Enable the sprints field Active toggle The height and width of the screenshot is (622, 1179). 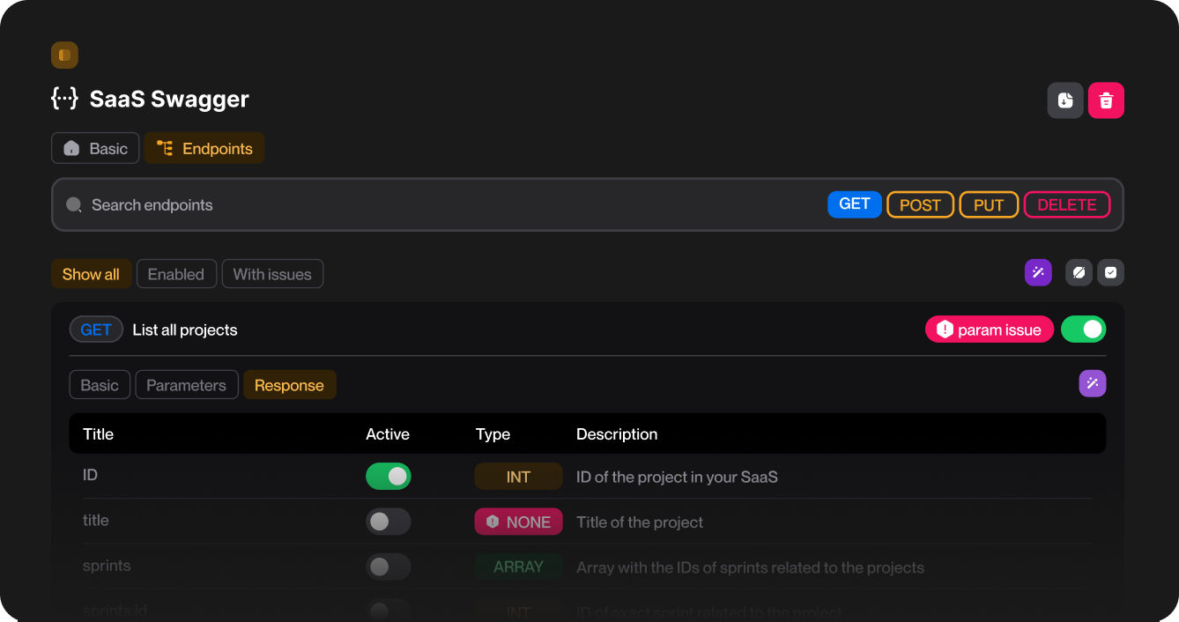tap(389, 566)
